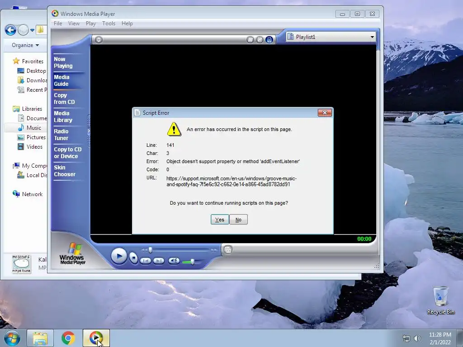Click the Play button in Media Player
463x347 pixels.
[119, 256]
